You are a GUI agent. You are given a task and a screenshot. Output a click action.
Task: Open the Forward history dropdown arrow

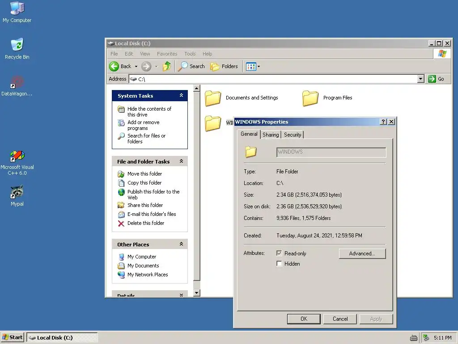[x=156, y=66]
